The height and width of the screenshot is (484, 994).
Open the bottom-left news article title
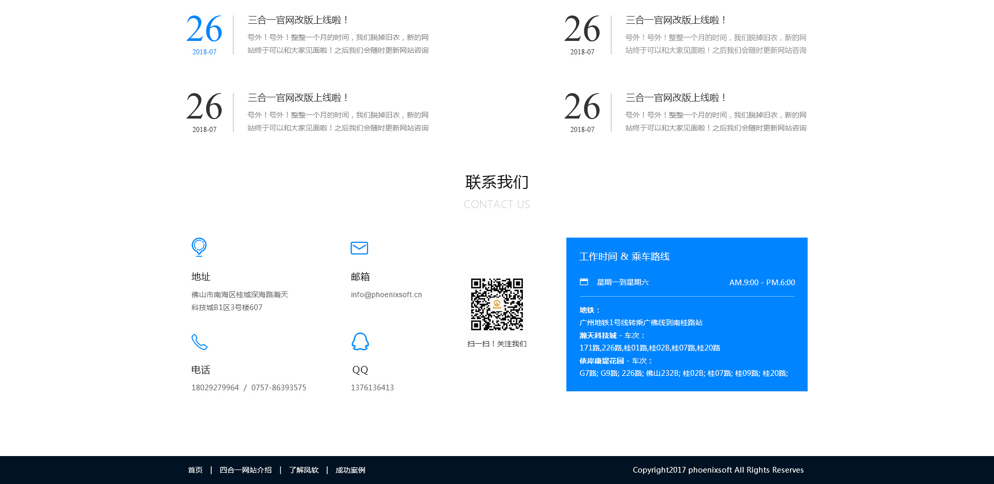tap(298, 98)
